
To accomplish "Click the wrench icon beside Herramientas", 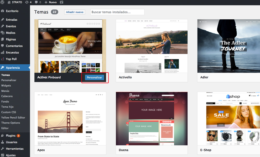I will [x=2, y=149].
